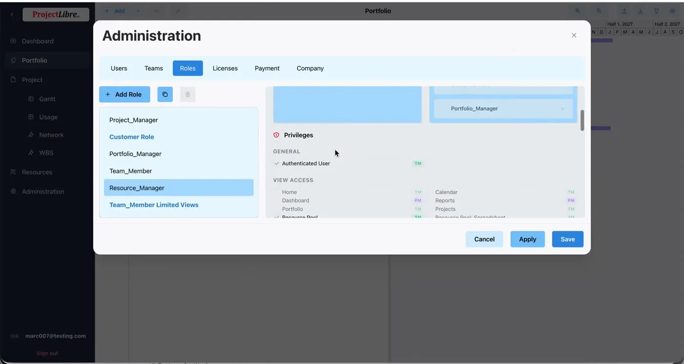Close the Administration dialog with the X
The height and width of the screenshot is (364, 684).
574,35
